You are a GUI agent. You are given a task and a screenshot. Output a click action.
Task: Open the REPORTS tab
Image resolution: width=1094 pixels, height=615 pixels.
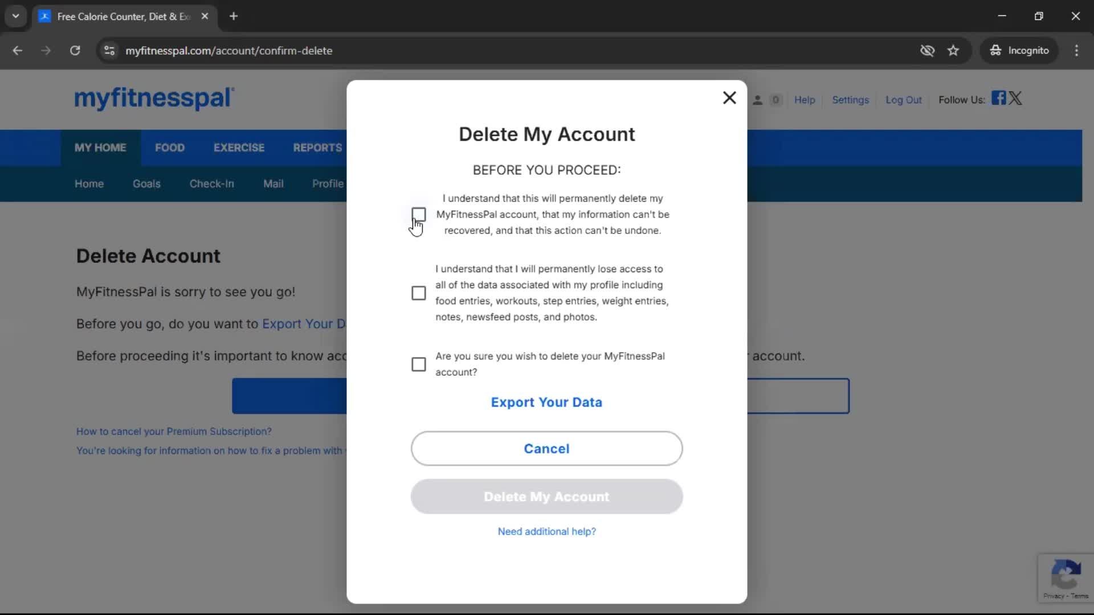pyautogui.click(x=317, y=147)
